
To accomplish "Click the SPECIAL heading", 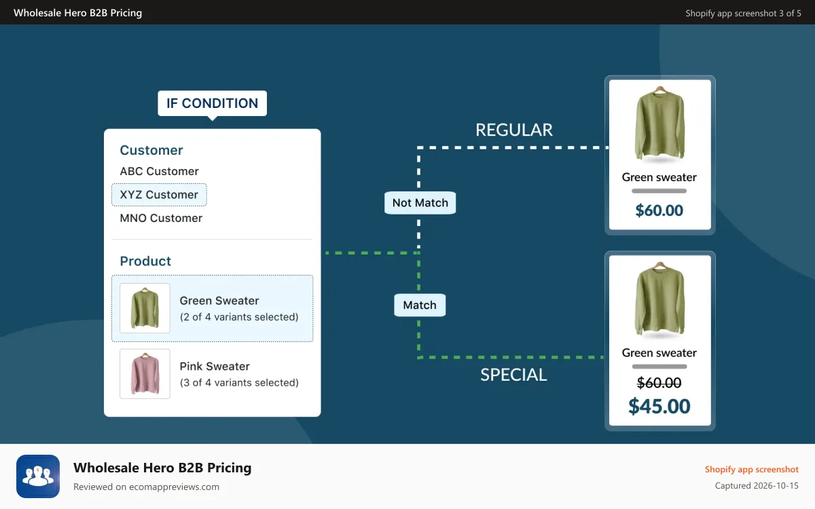I will point(513,375).
